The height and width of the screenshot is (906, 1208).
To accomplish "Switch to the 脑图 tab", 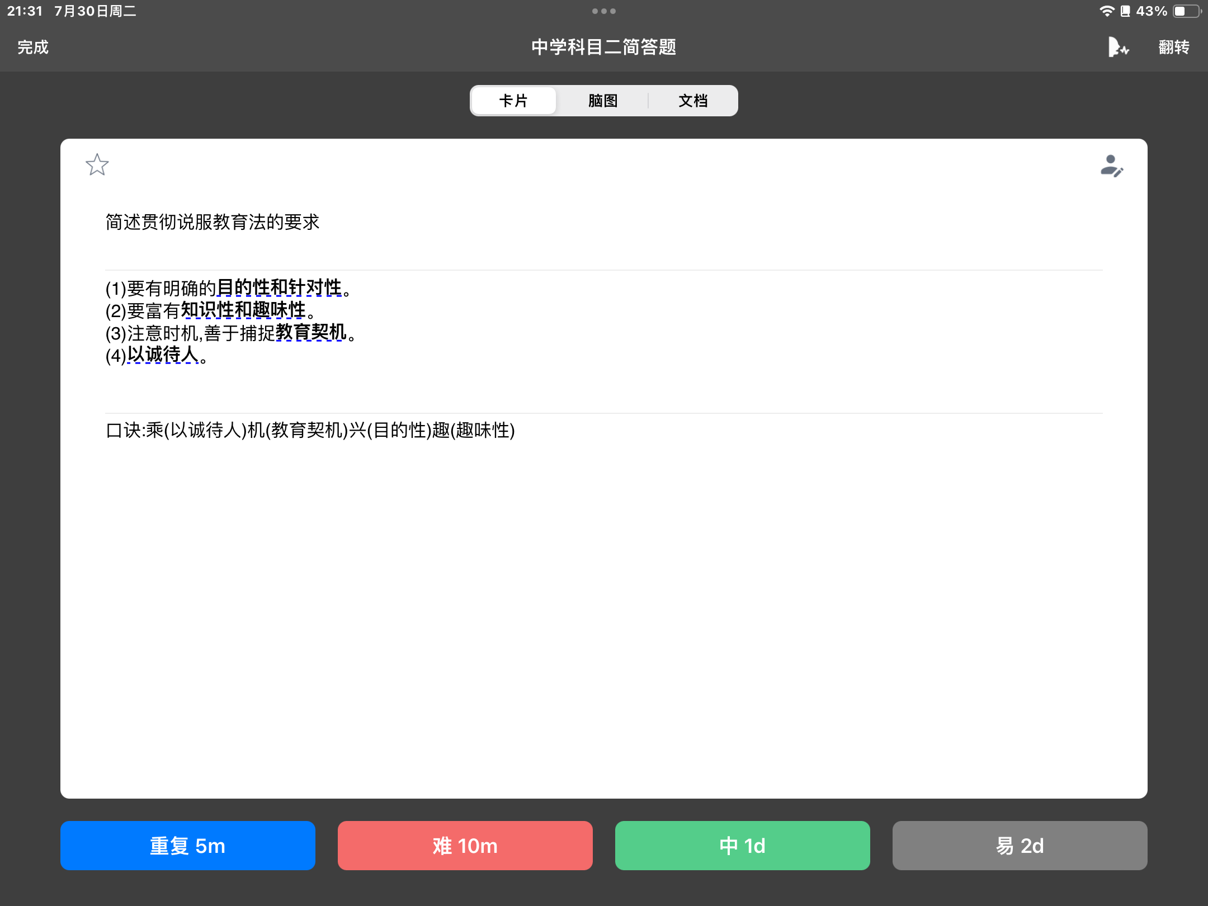I will pos(603,101).
